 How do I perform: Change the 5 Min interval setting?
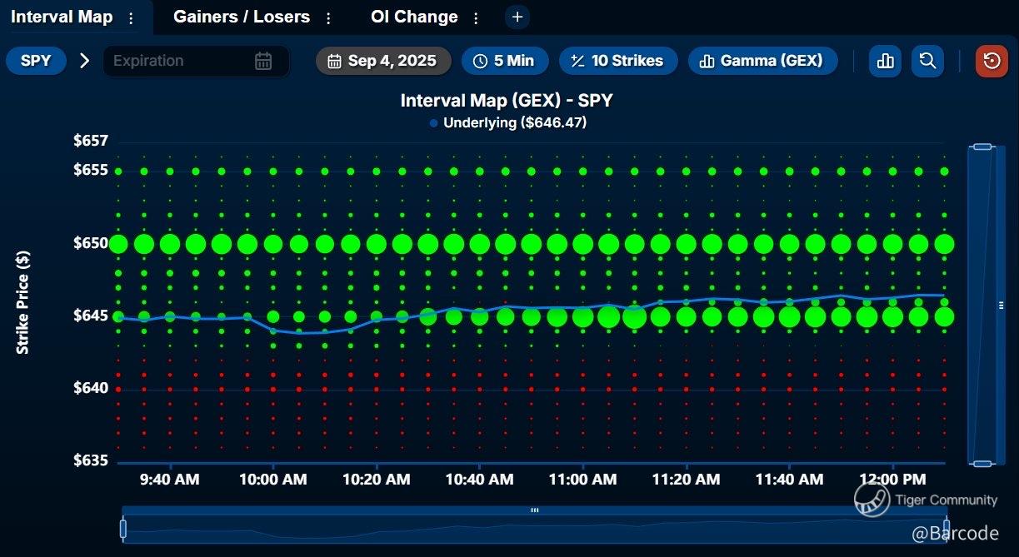click(504, 61)
